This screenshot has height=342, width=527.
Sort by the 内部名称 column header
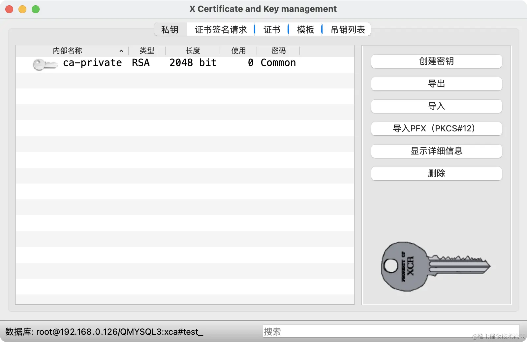pyautogui.click(x=72, y=51)
